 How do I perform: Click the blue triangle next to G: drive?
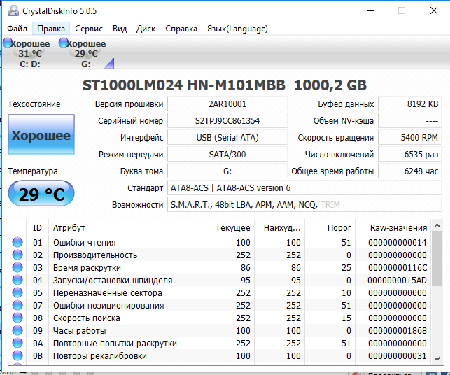108,64
